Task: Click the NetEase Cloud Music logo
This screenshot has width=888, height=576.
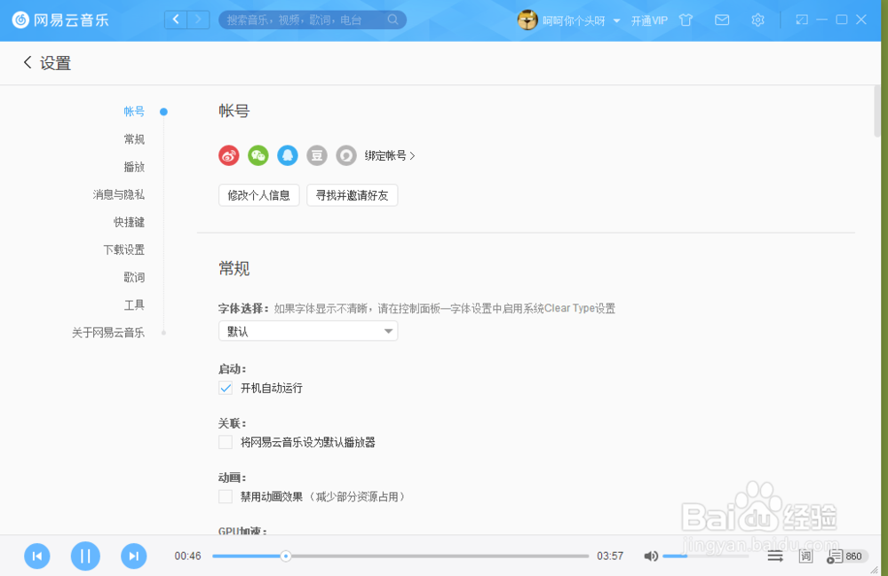Action: (x=60, y=20)
